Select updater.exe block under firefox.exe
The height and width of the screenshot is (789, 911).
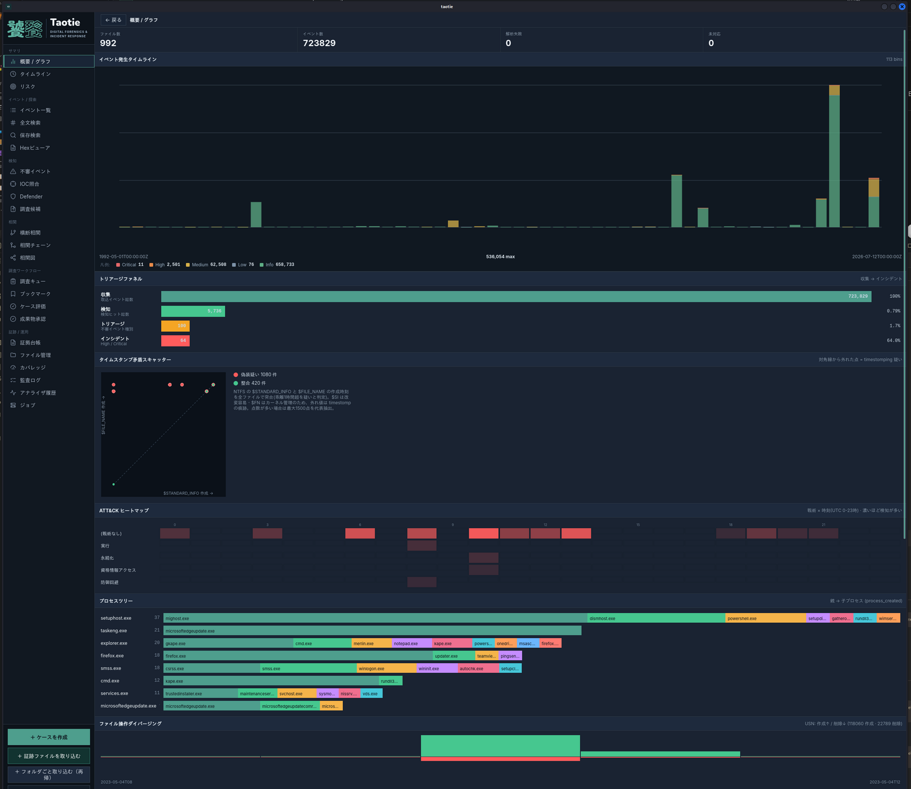(454, 656)
